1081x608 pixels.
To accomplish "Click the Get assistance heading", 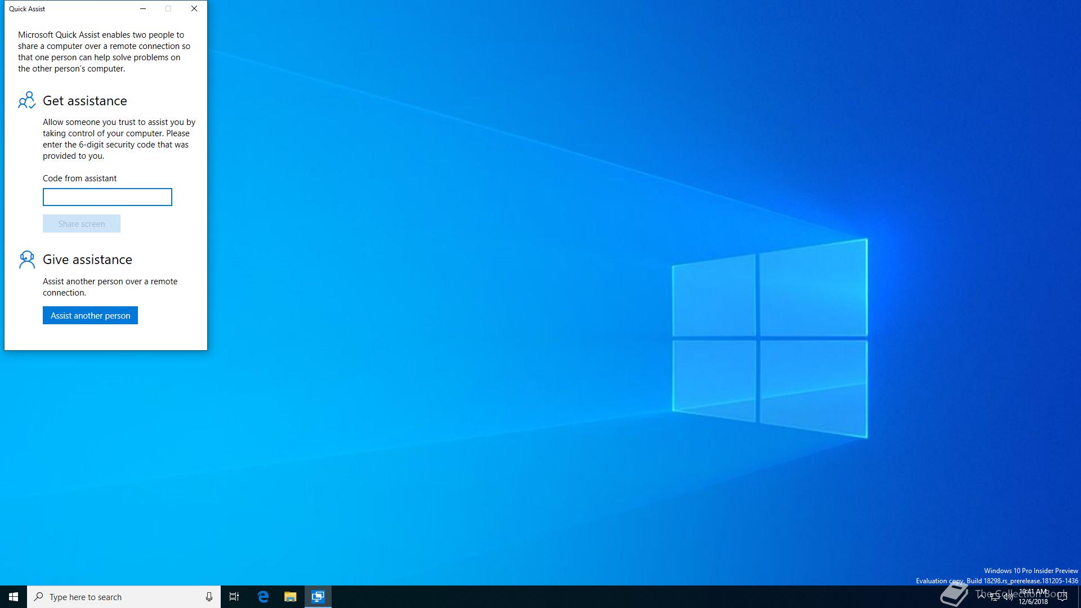I will coord(85,101).
